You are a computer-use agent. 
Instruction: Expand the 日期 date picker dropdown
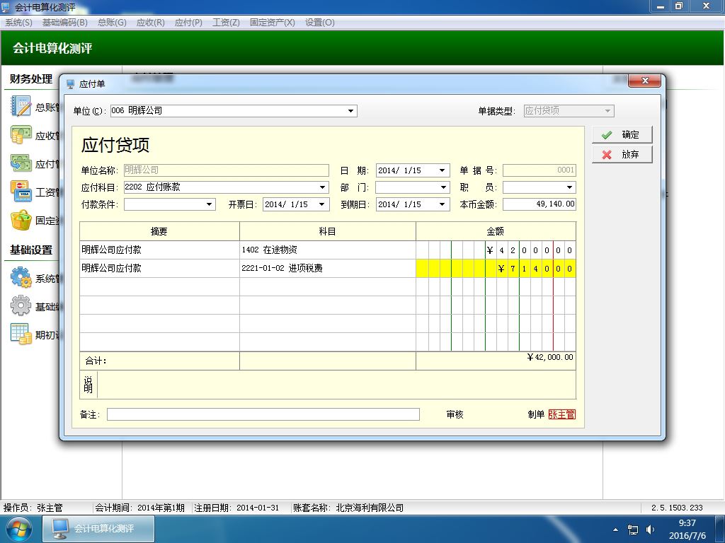[x=442, y=170]
